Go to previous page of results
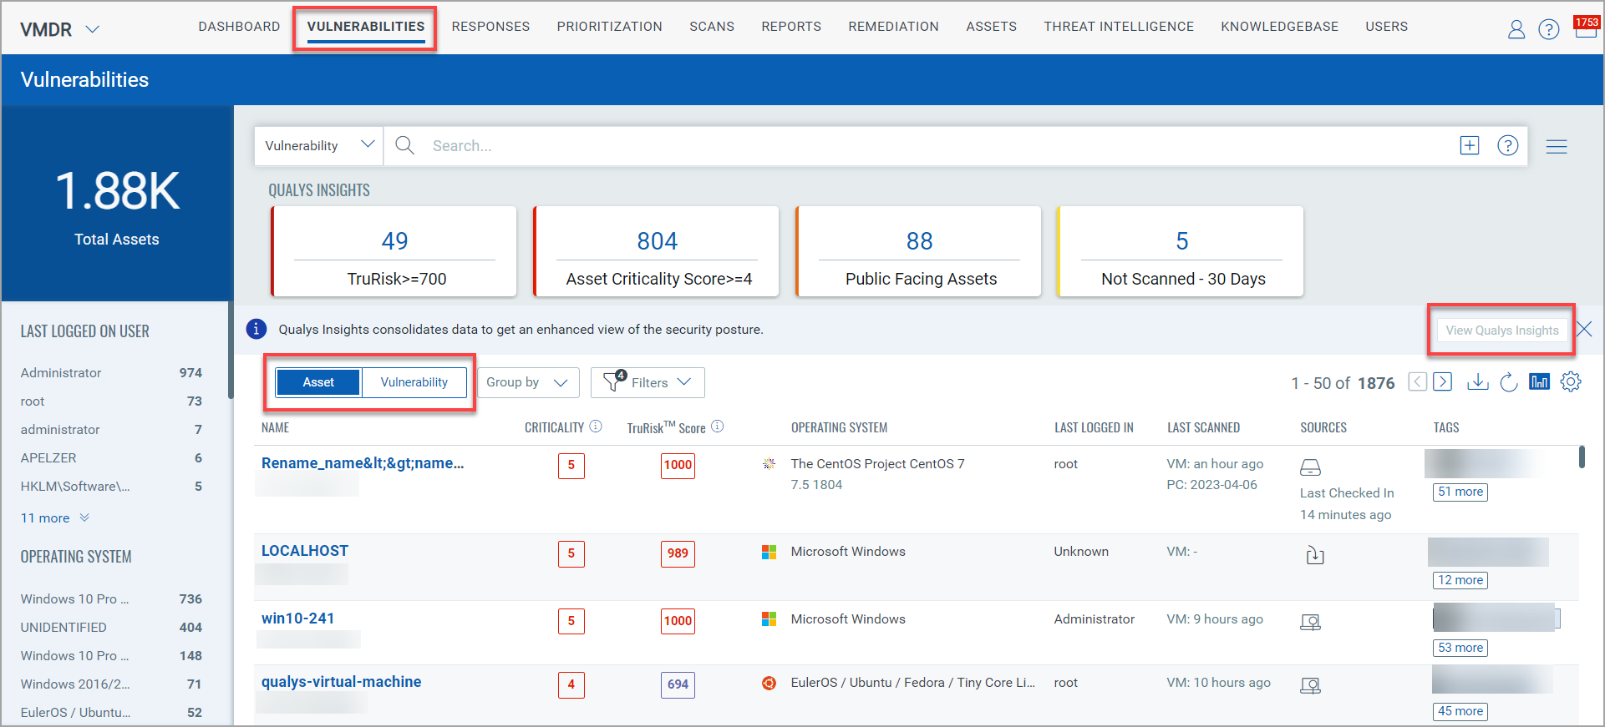The image size is (1605, 727). point(1417,381)
